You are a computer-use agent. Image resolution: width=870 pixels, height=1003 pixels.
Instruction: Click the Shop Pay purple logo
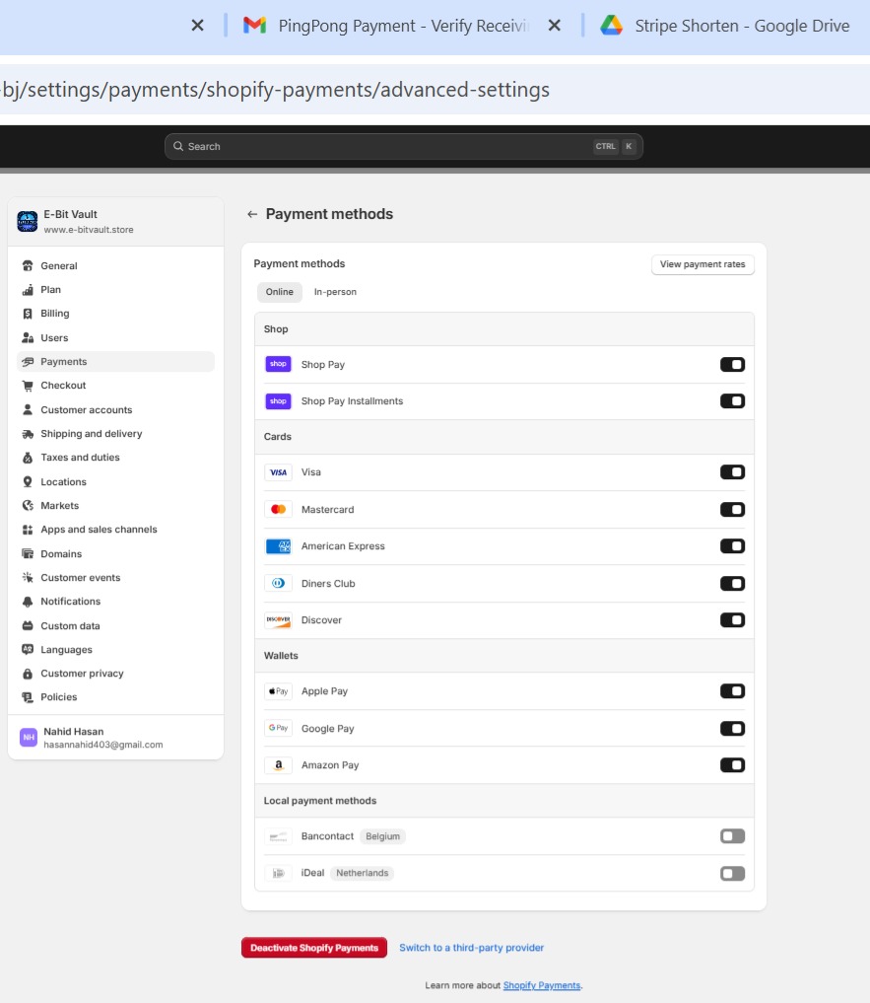point(278,364)
